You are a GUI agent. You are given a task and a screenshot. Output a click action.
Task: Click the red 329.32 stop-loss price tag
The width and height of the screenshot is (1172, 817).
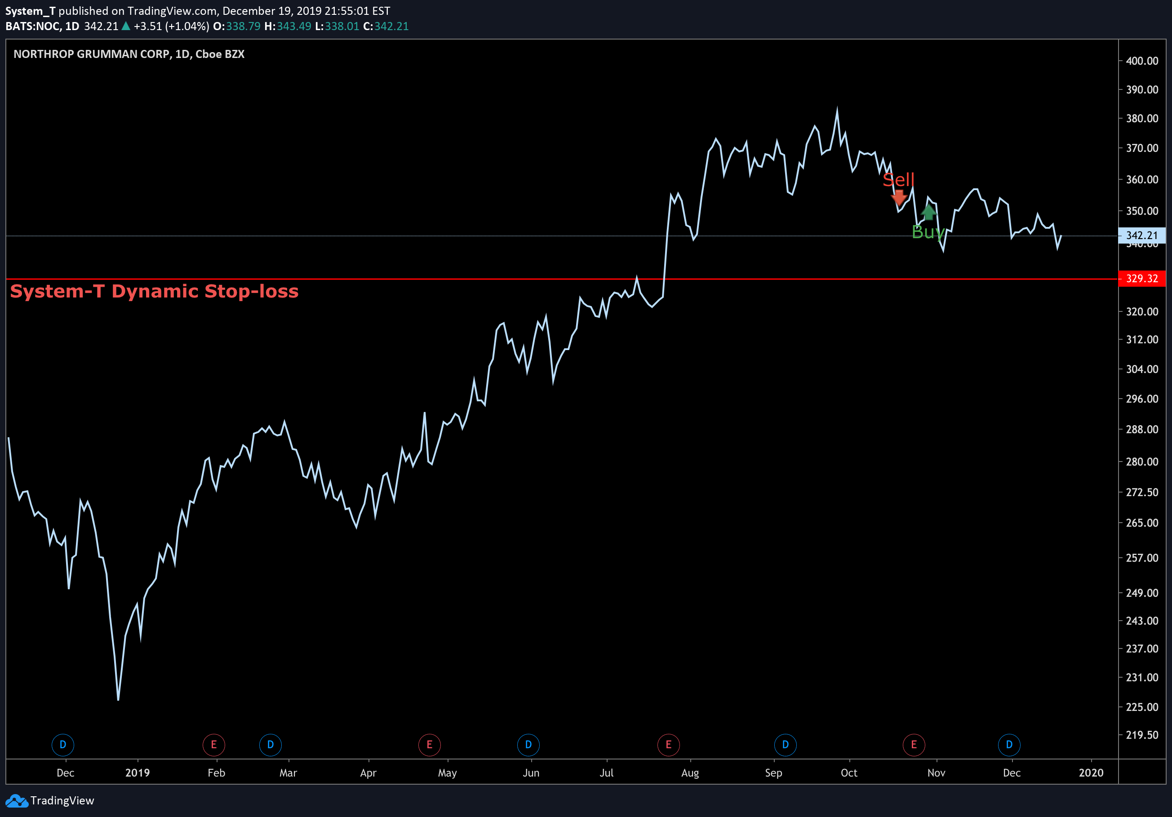pos(1142,279)
